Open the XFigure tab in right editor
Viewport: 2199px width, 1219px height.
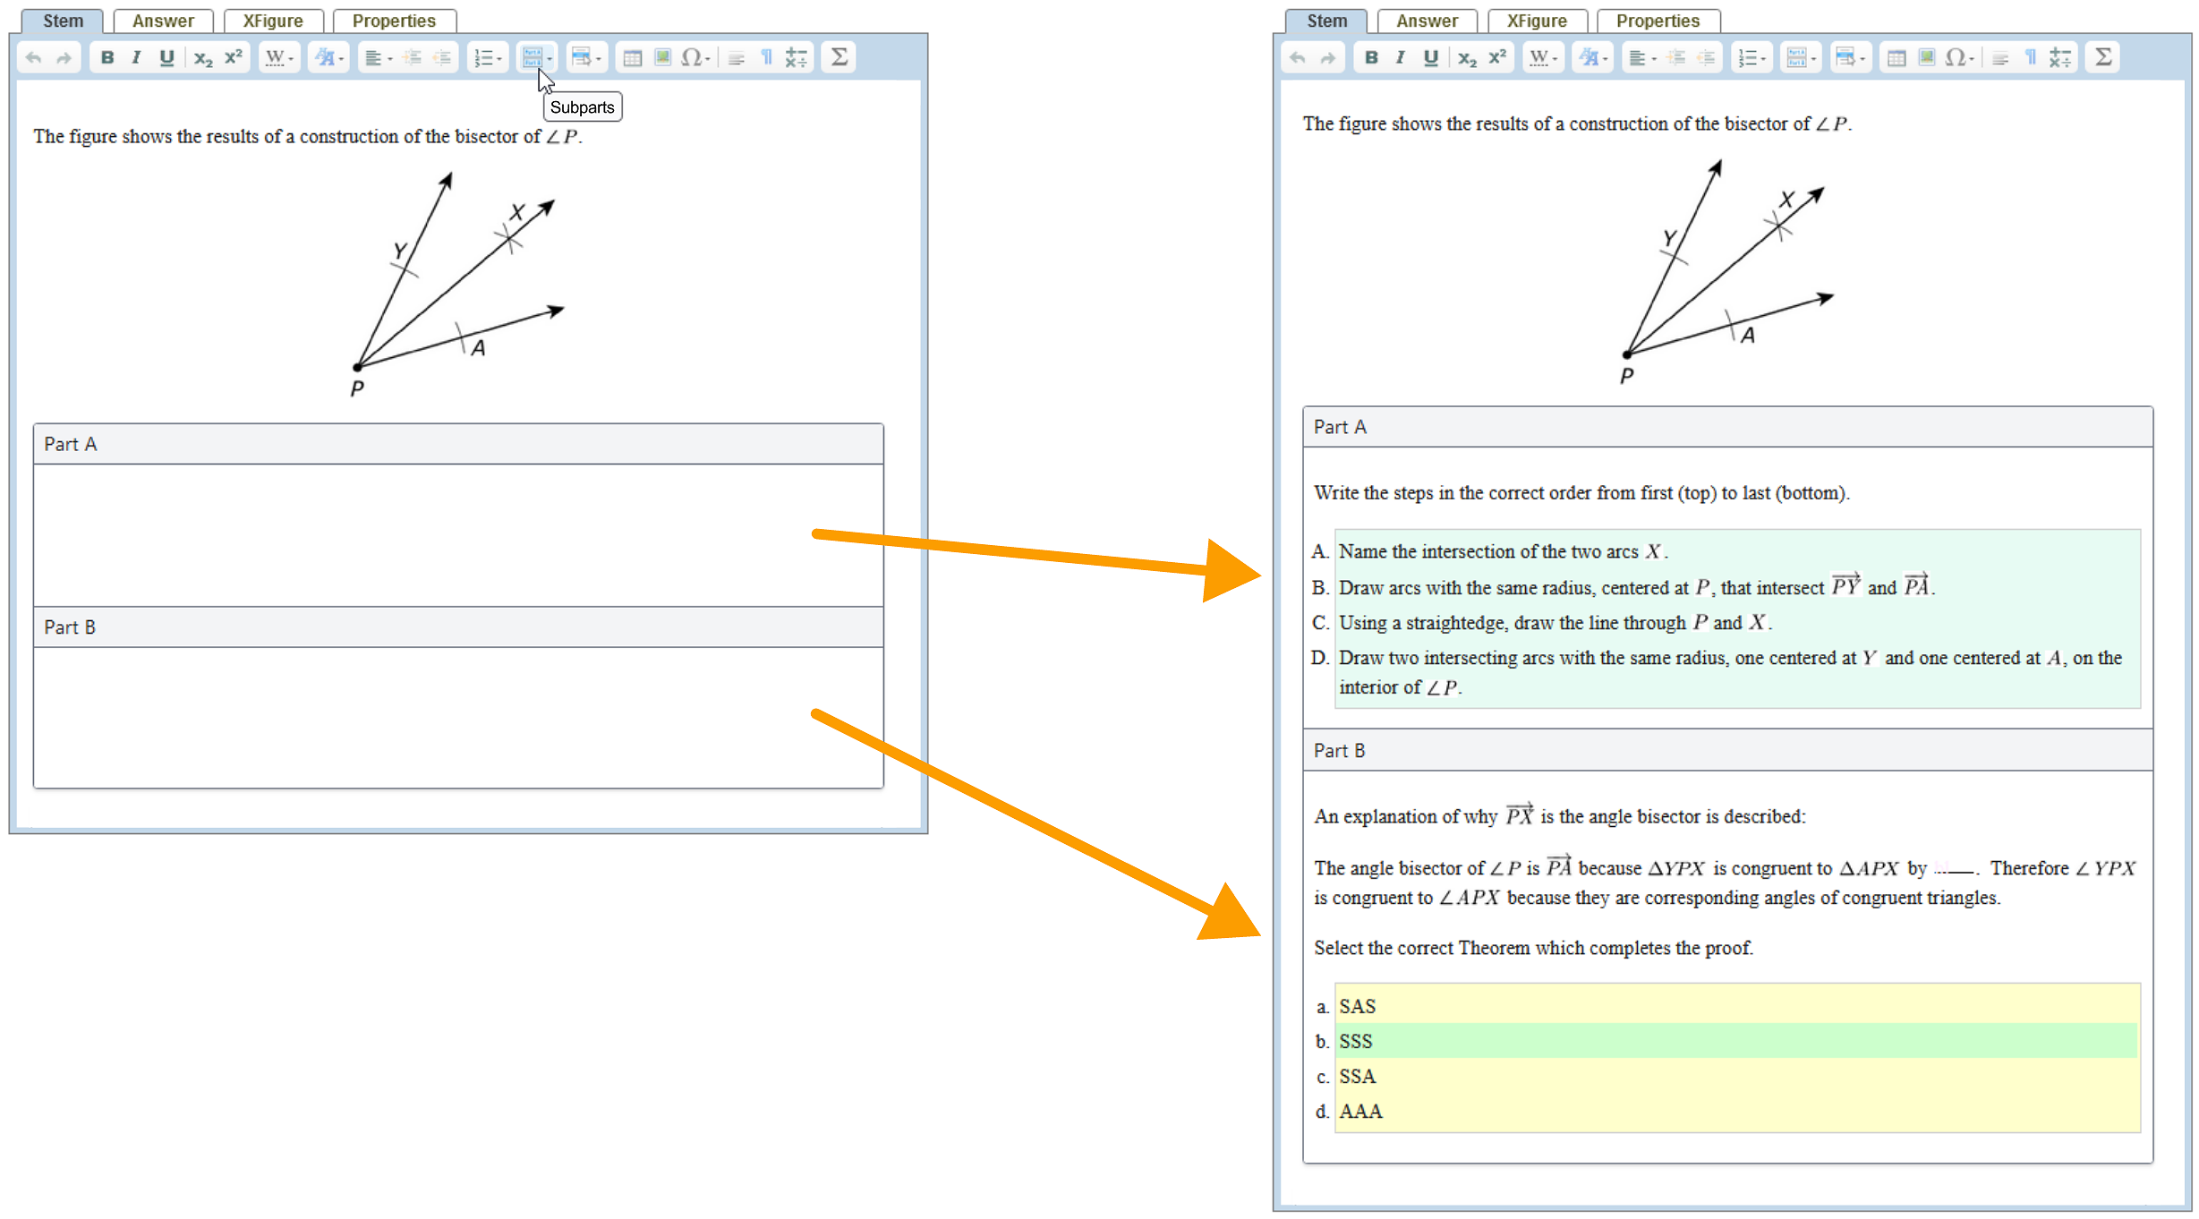coord(1537,21)
